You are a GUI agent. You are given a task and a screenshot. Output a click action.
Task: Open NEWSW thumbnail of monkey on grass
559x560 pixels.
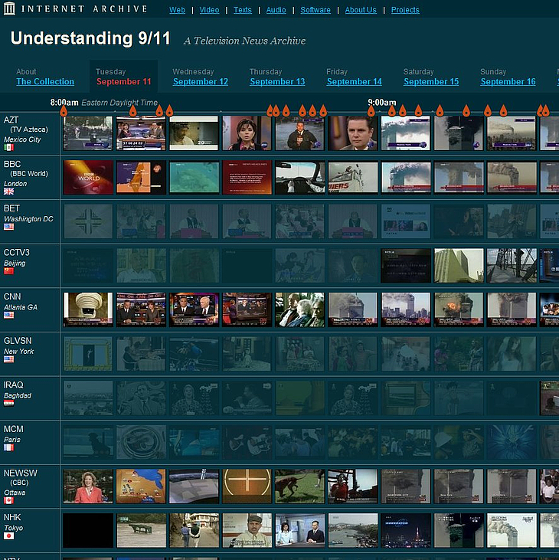pos(300,486)
